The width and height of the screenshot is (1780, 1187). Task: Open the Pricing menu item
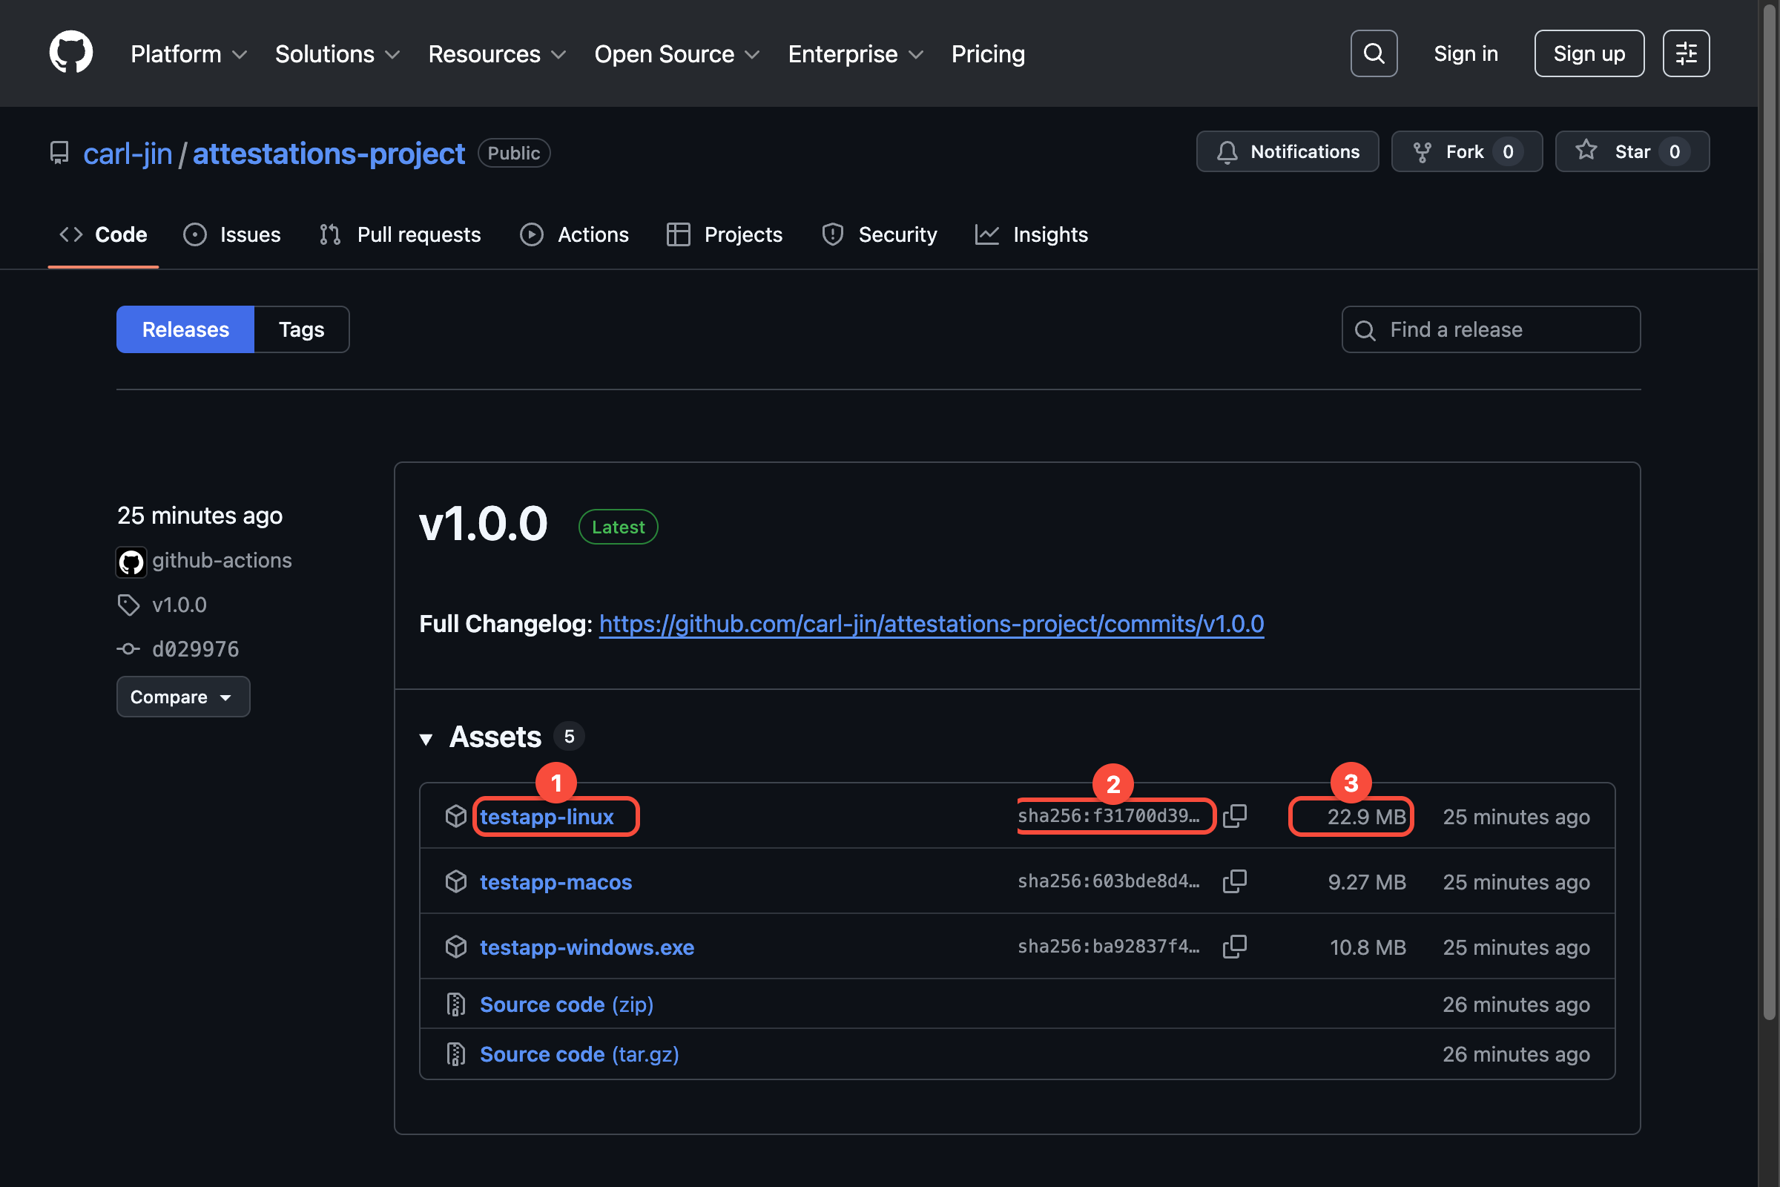(988, 53)
